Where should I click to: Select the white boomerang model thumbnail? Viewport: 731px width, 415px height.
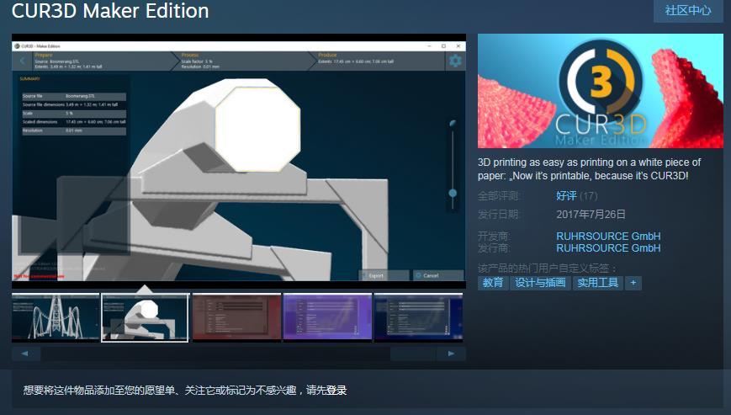tap(145, 317)
